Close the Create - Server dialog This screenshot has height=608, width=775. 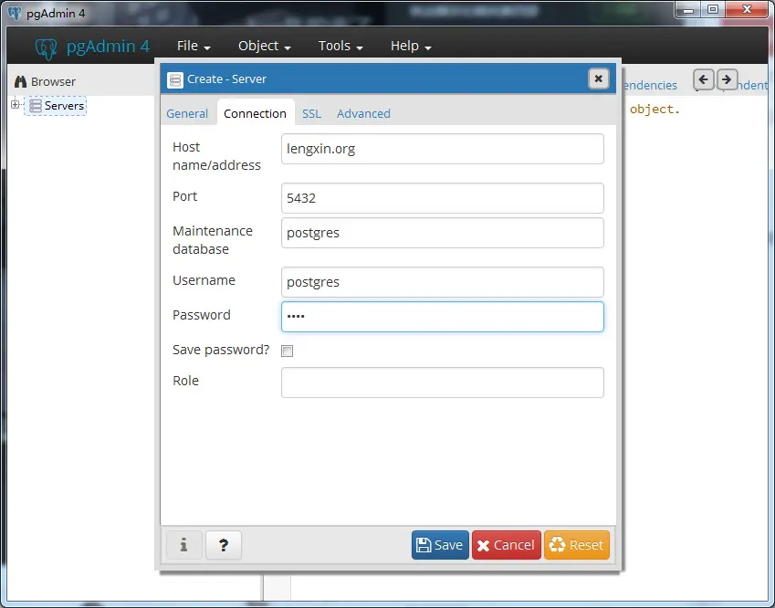point(598,79)
